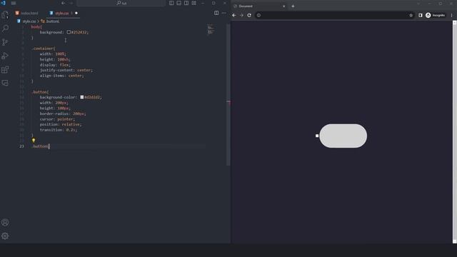Click the VS Code command center search box
The image size is (457, 257).
121,3
